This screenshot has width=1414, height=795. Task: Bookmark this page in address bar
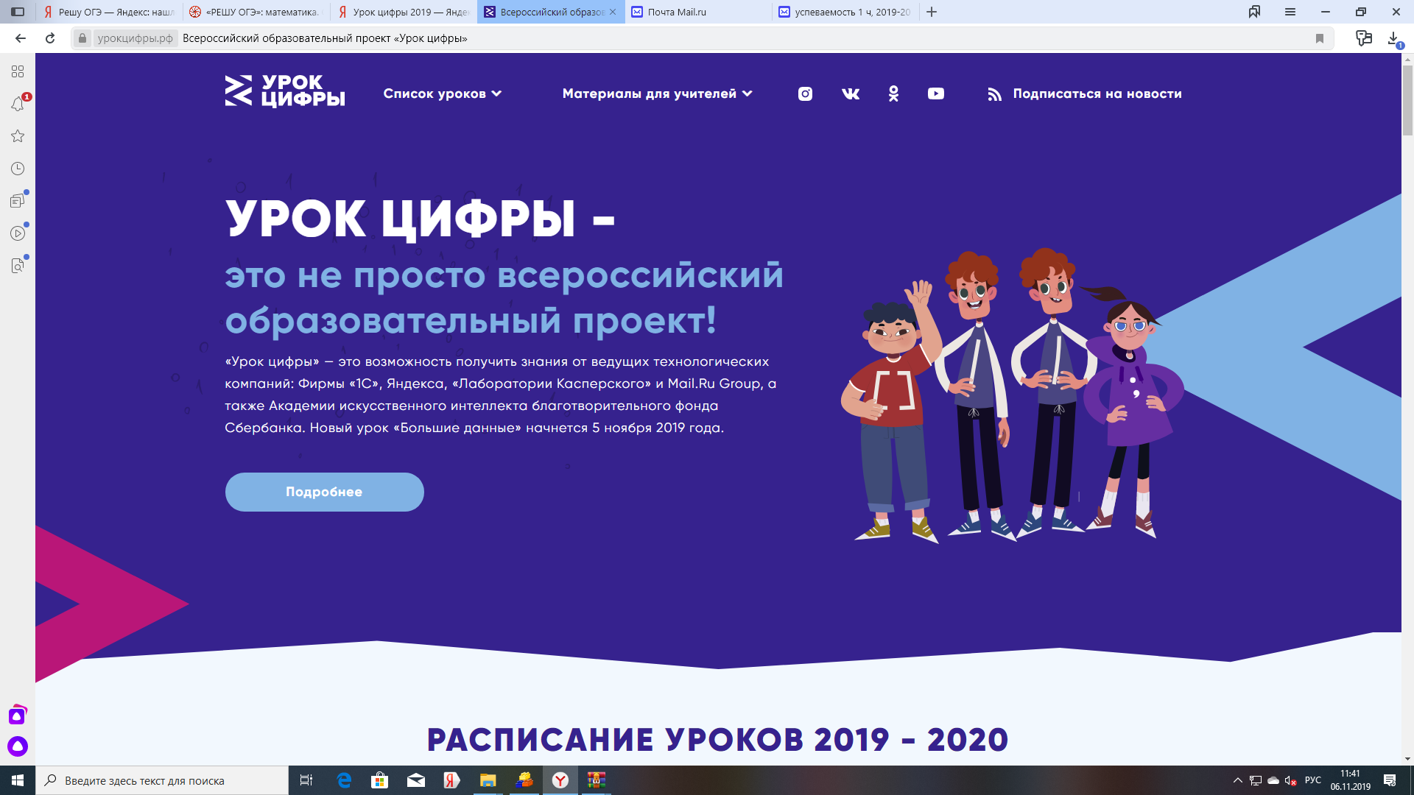click(x=1320, y=38)
